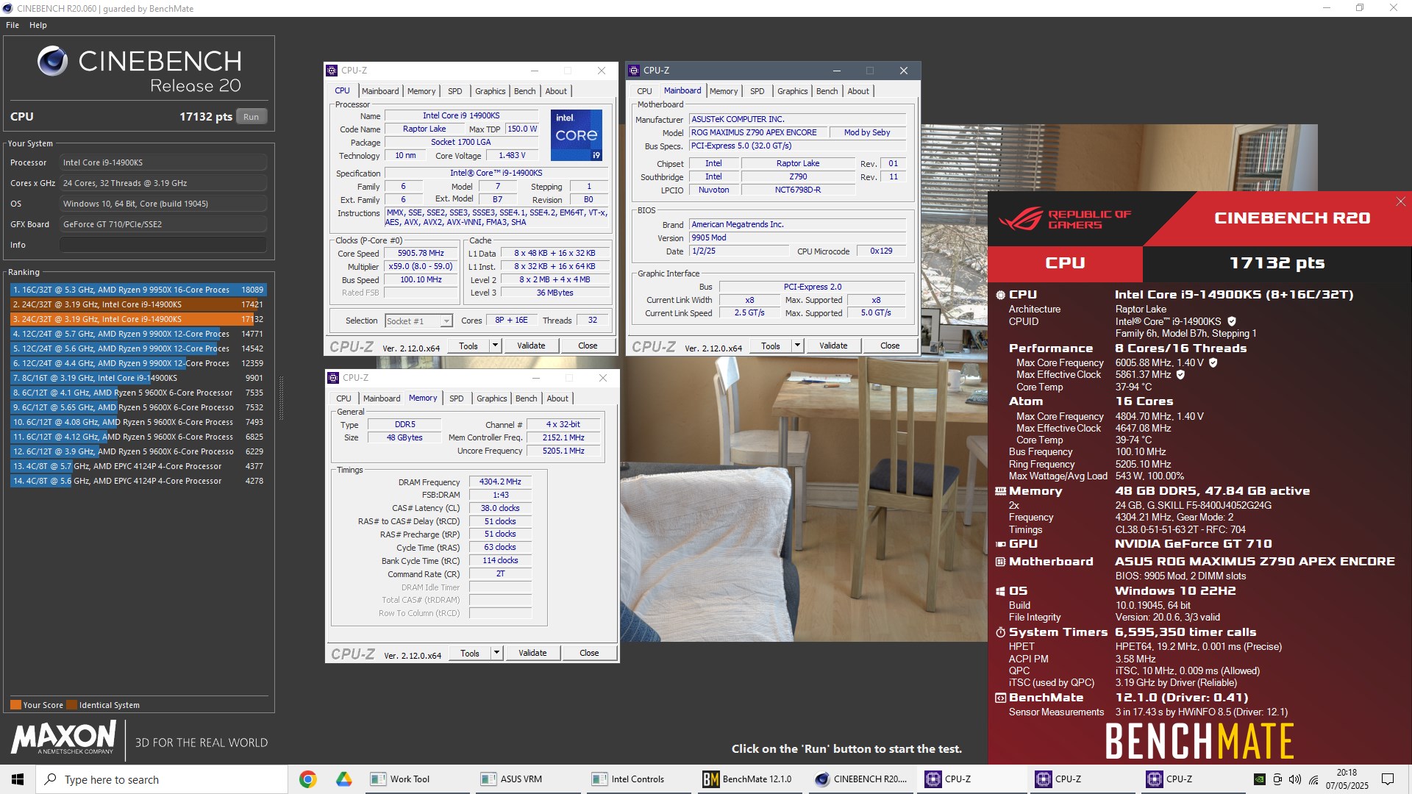
Task: Click the Tools button in CPU-Z mainboard window
Action: coord(771,346)
